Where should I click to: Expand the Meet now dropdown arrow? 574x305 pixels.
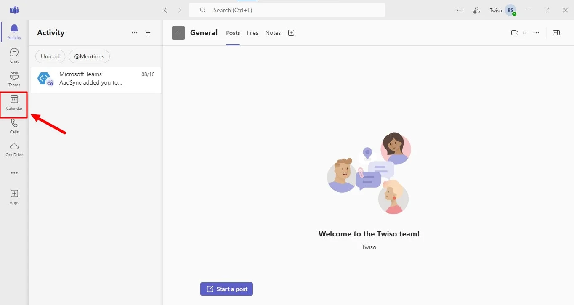coord(524,33)
